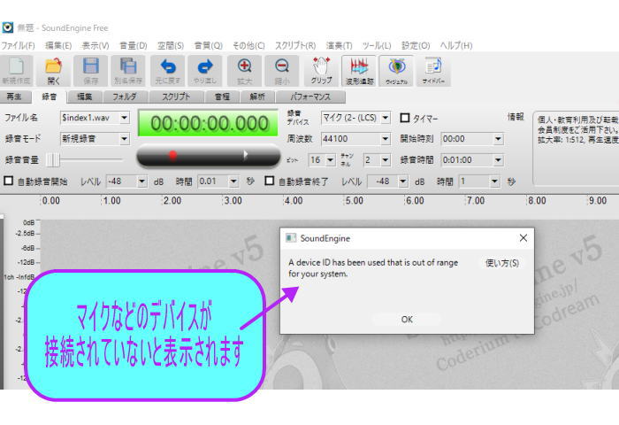Image resolution: width=619 pixels, height=425 pixels.
Task: Switch to the 再生 tab
Action: [x=14, y=97]
